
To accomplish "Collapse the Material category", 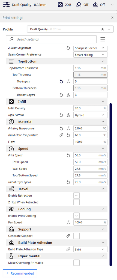I will click(57, 122).
